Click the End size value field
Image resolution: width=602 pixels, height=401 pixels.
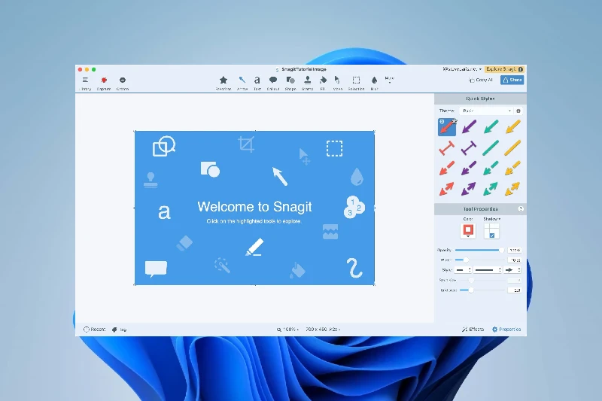pos(515,290)
